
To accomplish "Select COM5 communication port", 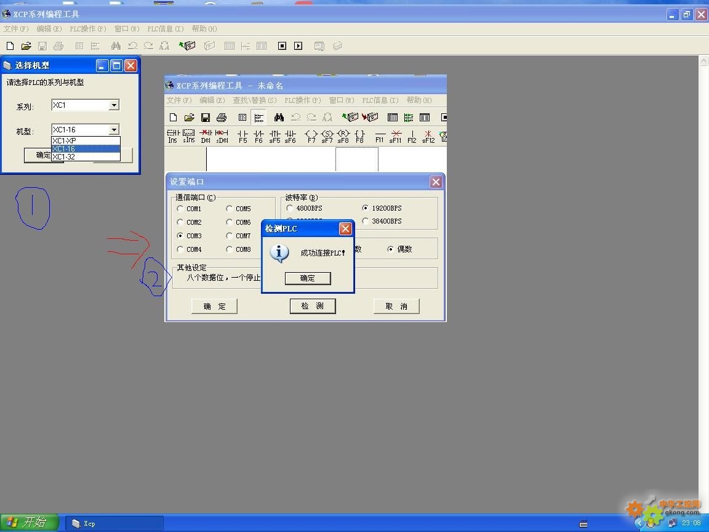I will click(x=238, y=209).
